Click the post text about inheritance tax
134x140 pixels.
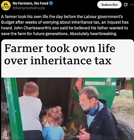pyautogui.click(x=65, y=25)
